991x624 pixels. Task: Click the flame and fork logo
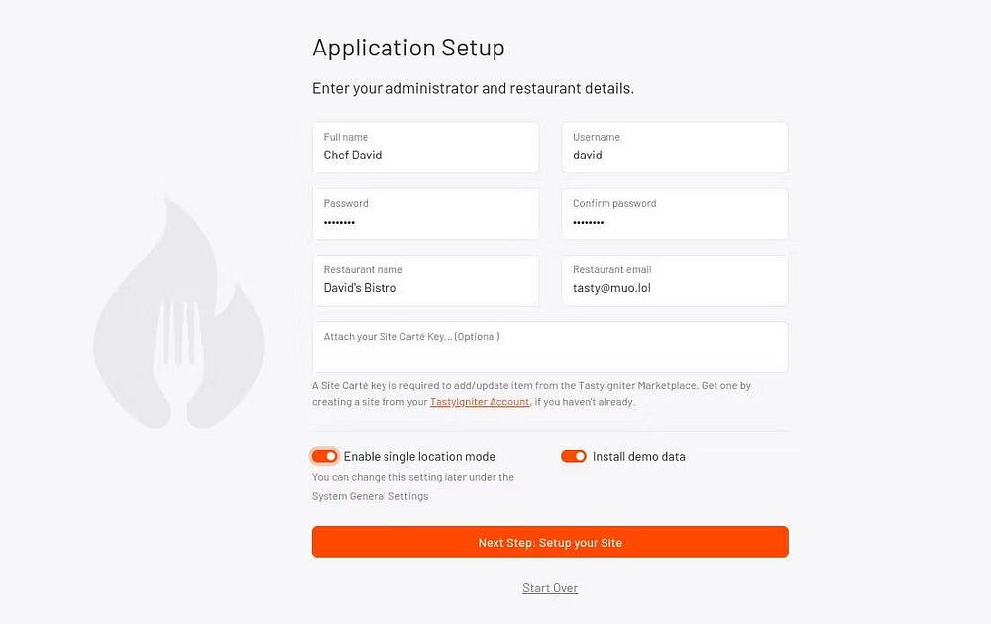pyautogui.click(x=179, y=313)
